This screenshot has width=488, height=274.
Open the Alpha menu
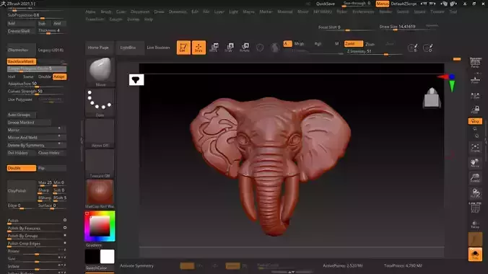coord(90,12)
